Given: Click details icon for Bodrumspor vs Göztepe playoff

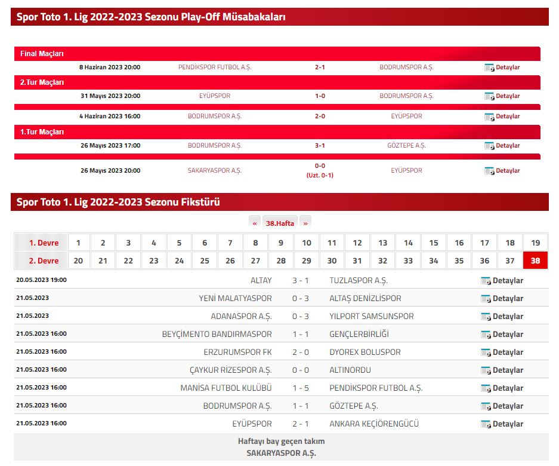Looking at the screenshot, I should (489, 146).
